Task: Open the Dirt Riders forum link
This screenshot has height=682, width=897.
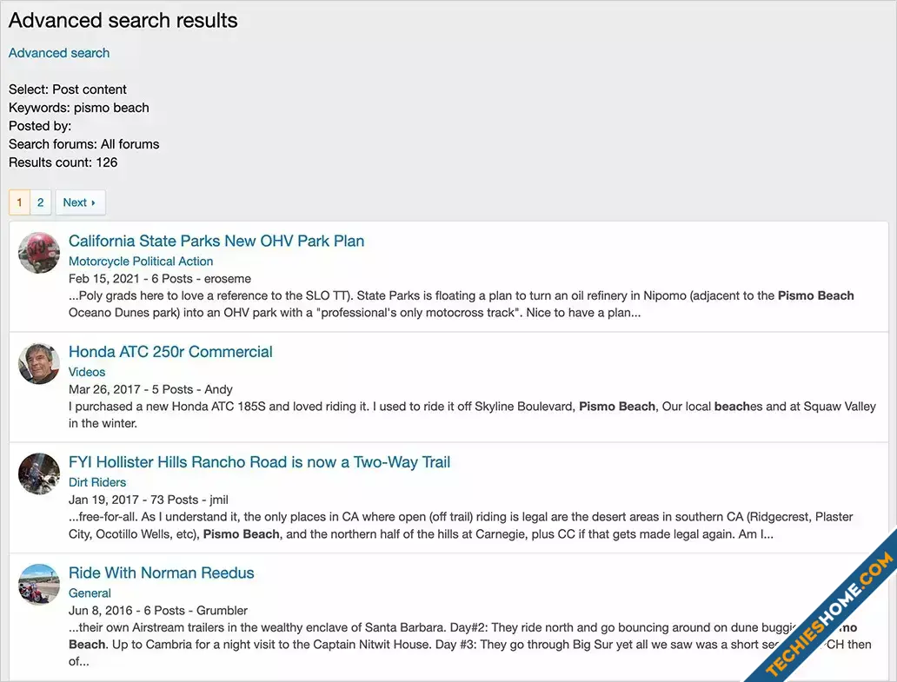Action: click(x=97, y=482)
